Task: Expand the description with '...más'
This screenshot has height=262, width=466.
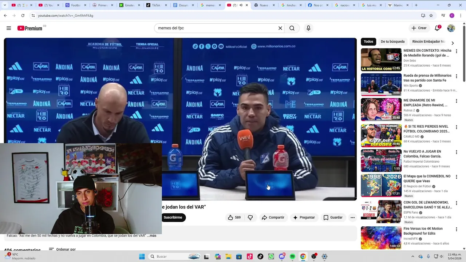Action: [152, 236]
